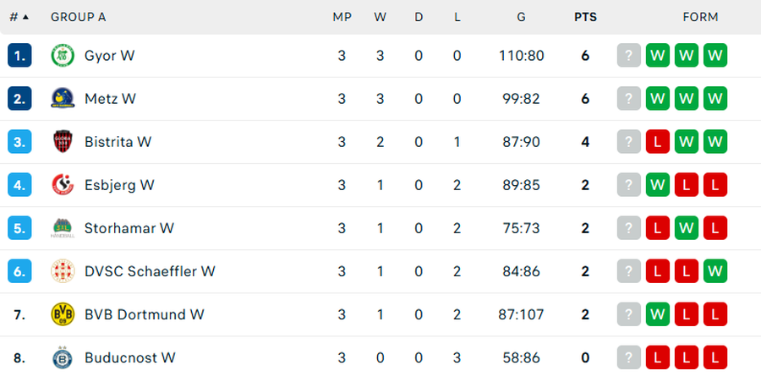This screenshot has height=376, width=761.
Task: Open the BVB Dortmund W logo
Action: point(63,314)
